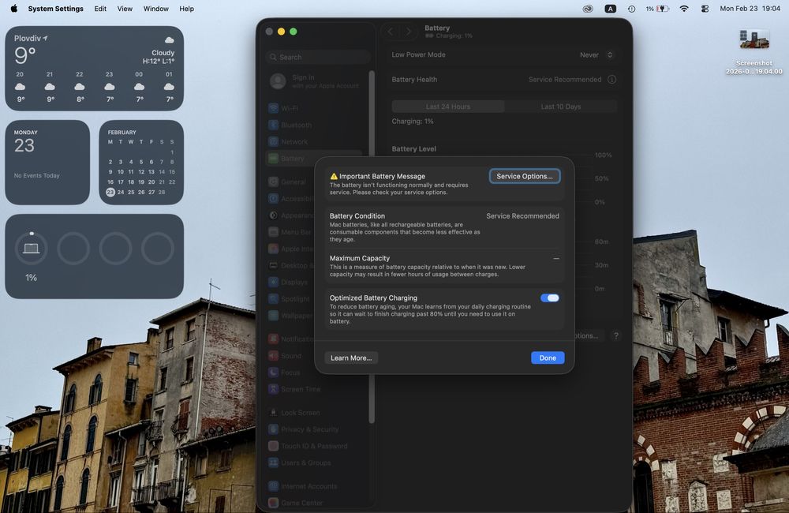Click the question mark help button
This screenshot has width=789, height=513.
pos(615,335)
